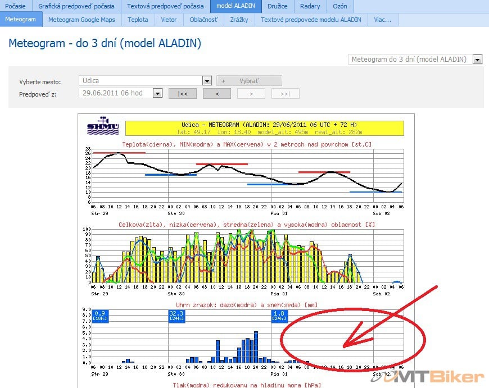Click the yellow Udica METEOGRAM title banner
This screenshot has height=388, width=489.
pos(264,127)
